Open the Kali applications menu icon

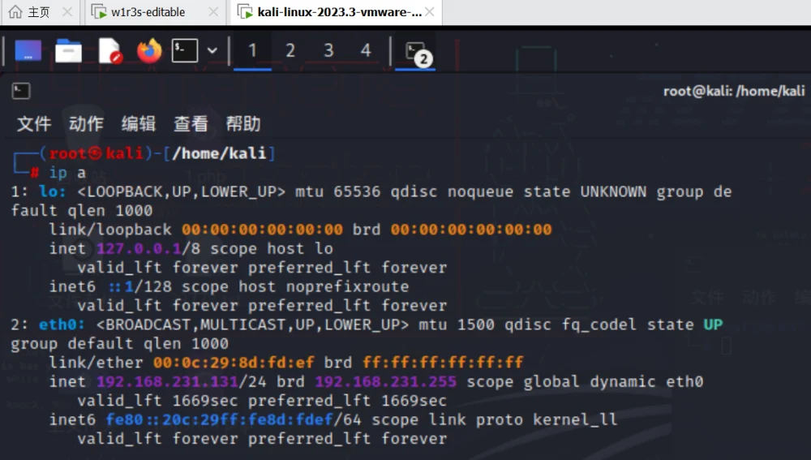tap(28, 51)
